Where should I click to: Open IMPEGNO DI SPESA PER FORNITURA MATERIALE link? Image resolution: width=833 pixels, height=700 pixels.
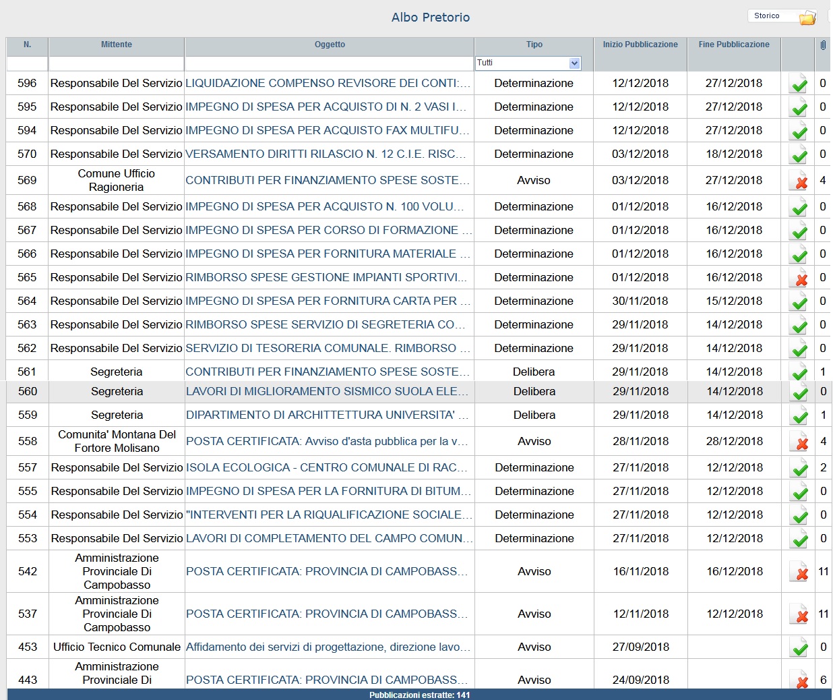[x=328, y=254]
